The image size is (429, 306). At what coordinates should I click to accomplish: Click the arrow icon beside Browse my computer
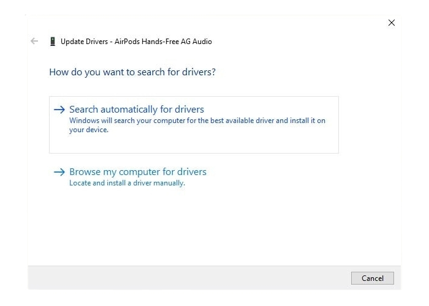[x=59, y=172]
